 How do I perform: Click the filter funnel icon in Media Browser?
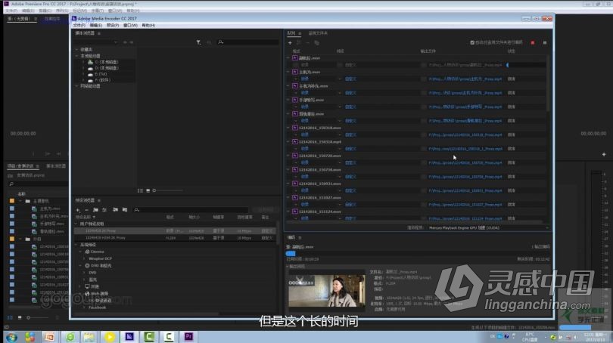[198, 42]
